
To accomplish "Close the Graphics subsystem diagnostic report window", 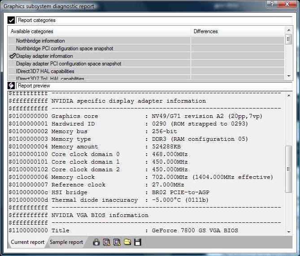I will 287,4.
